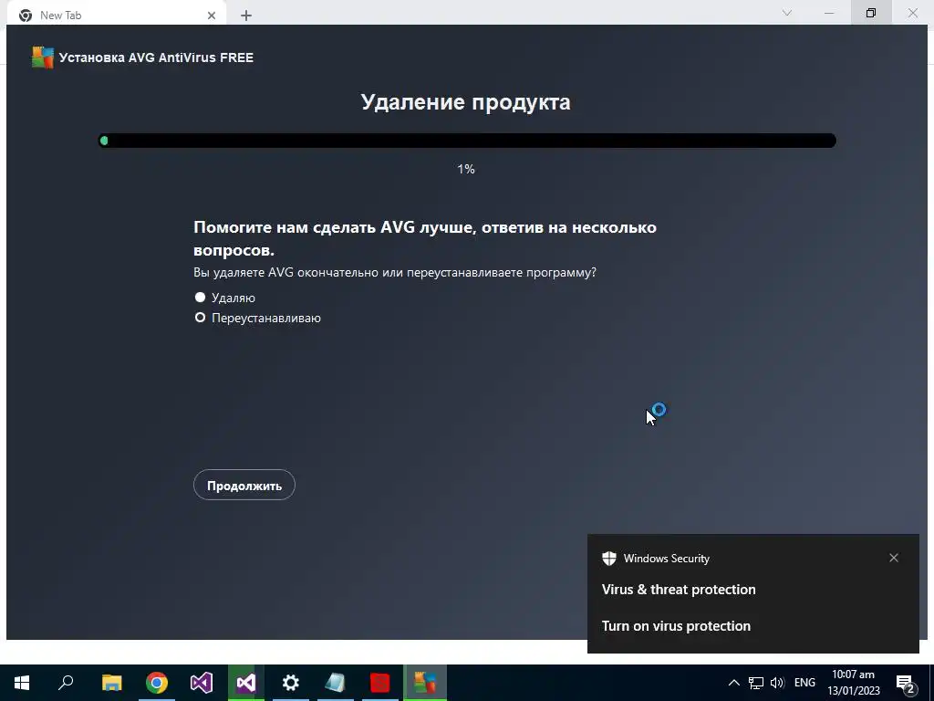The width and height of the screenshot is (934, 701).
Task: Click AVG installer icon on taskbar
Action: 425,683
